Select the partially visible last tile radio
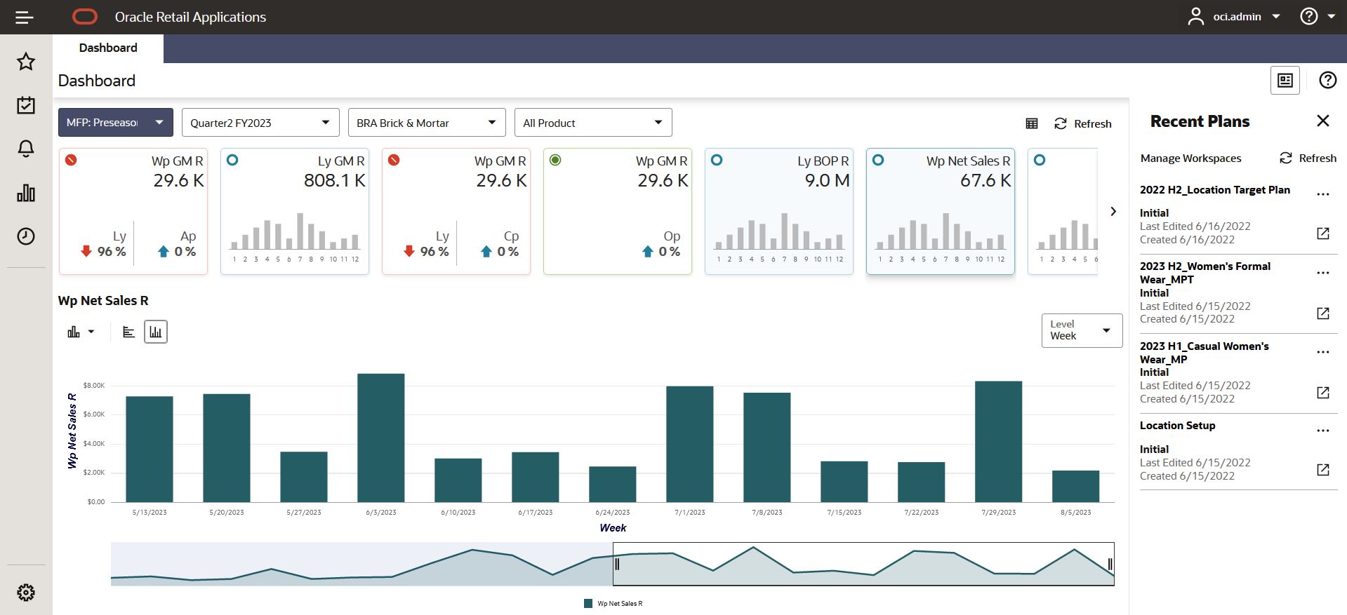 [x=1040, y=160]
